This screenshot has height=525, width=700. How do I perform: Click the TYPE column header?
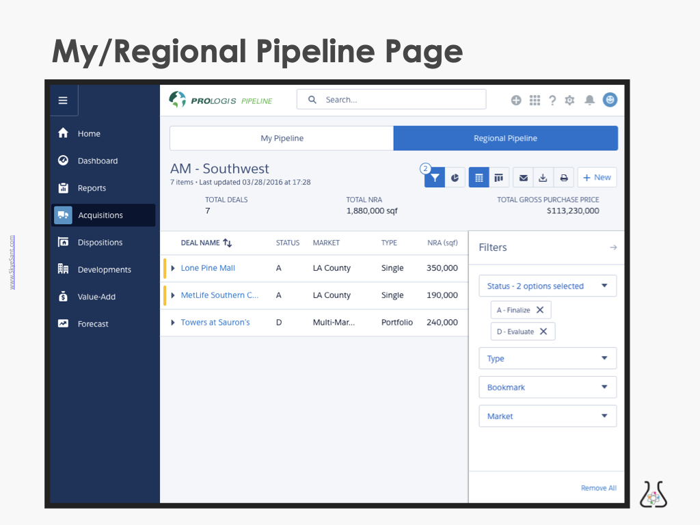[389, 243]
